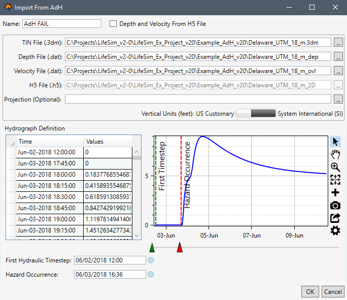The width and height of the screenshot is (347, 300).
Task: Take chart snapshot with camera icon
Action: 335,206
